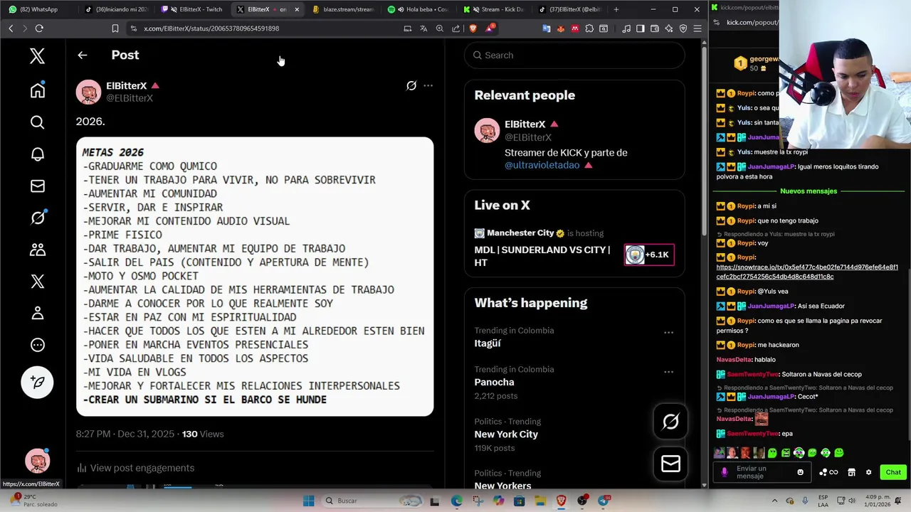Click the X logo at top of sidebar
The image size is (911, 512).
(38, 56)
